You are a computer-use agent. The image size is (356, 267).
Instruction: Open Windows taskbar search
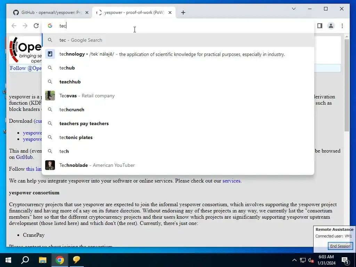tap(25, 260)
